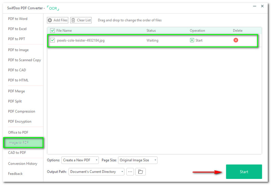Uncheck the pexels-cole-keister-4932184.jpg checkbox
Viewport: 271px width, 185px height.
click(x=53, y=40)
